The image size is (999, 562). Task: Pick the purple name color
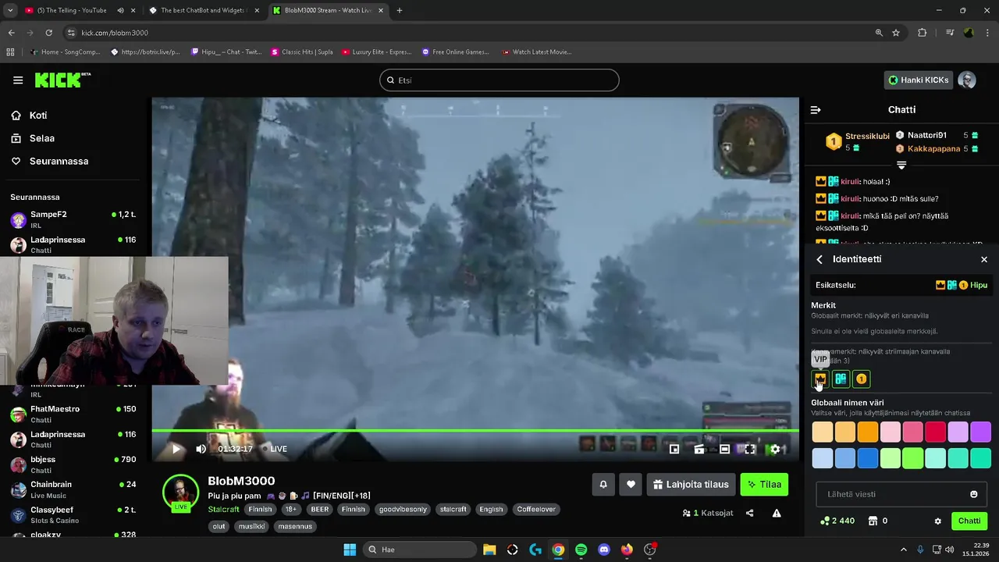(x=981, y=432)
